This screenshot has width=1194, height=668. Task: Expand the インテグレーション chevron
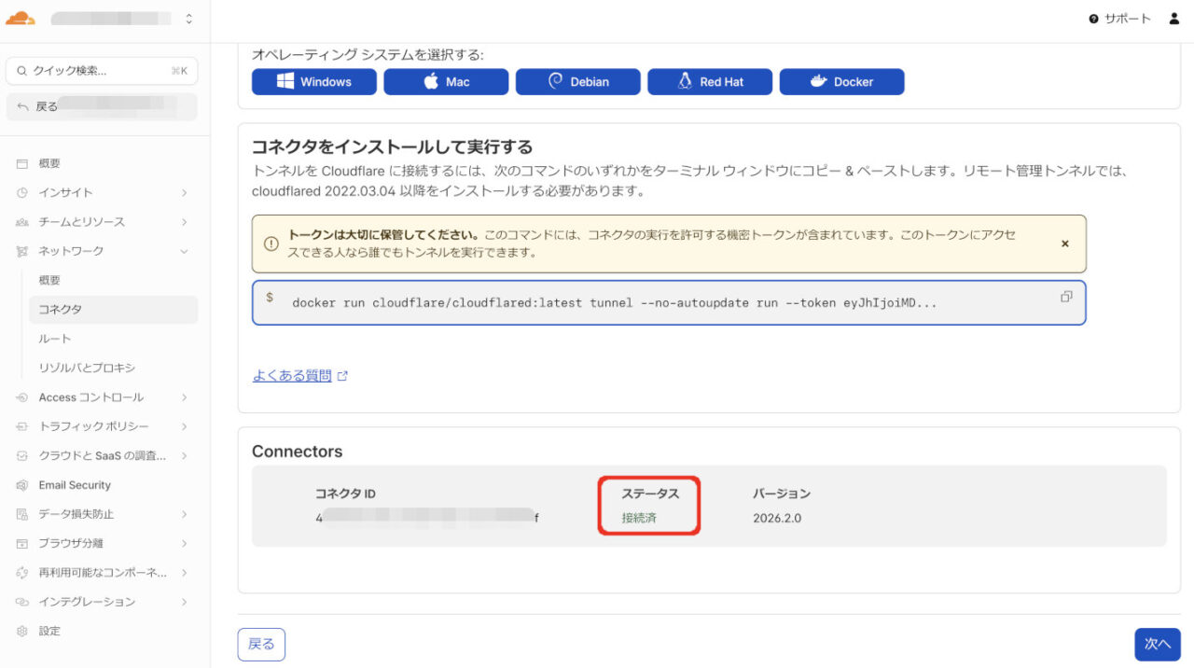click(184, 602)
